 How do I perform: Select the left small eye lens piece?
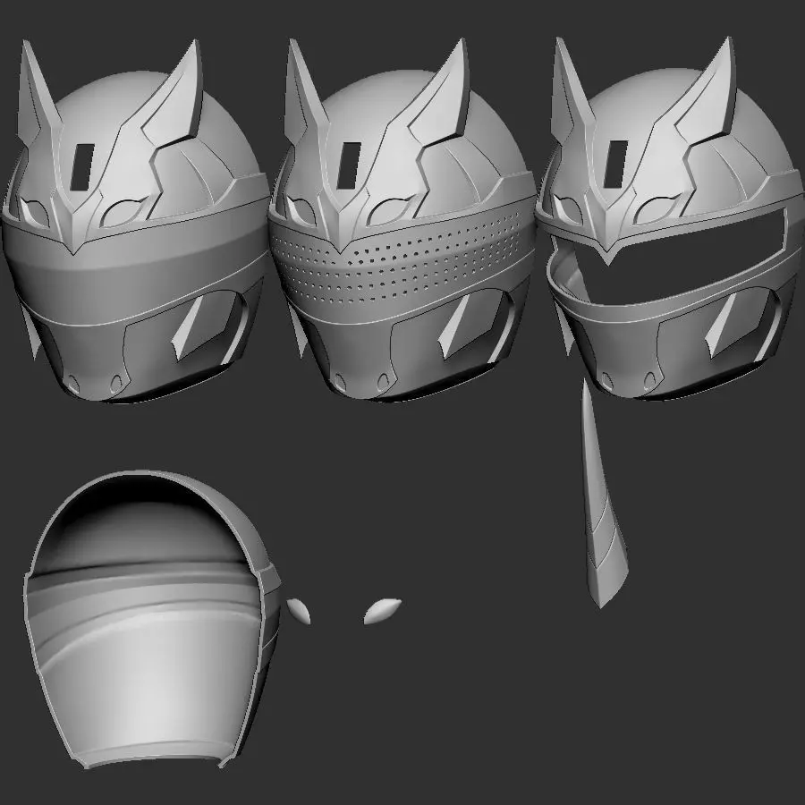[x=299, y=611]
